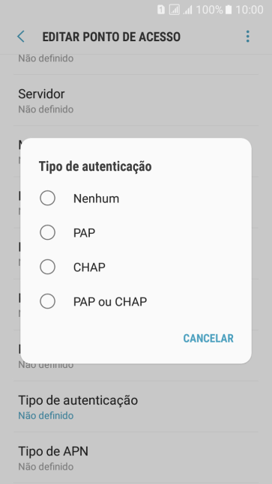This screenshot has height=484, width=272.
Task: Select the Nenhum radio button
Action: click(47, 198)
